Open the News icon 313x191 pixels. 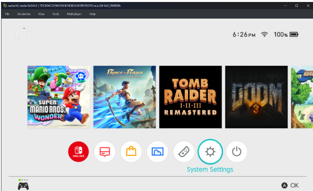coord(105,151)
